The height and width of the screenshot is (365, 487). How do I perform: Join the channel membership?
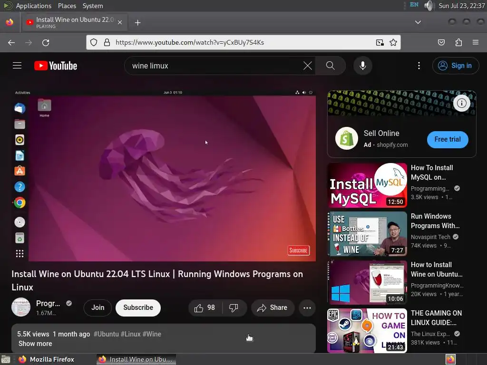click(x=98, y=307)
